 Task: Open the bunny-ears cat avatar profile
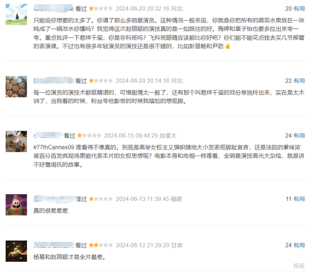(x=16, y=141)
